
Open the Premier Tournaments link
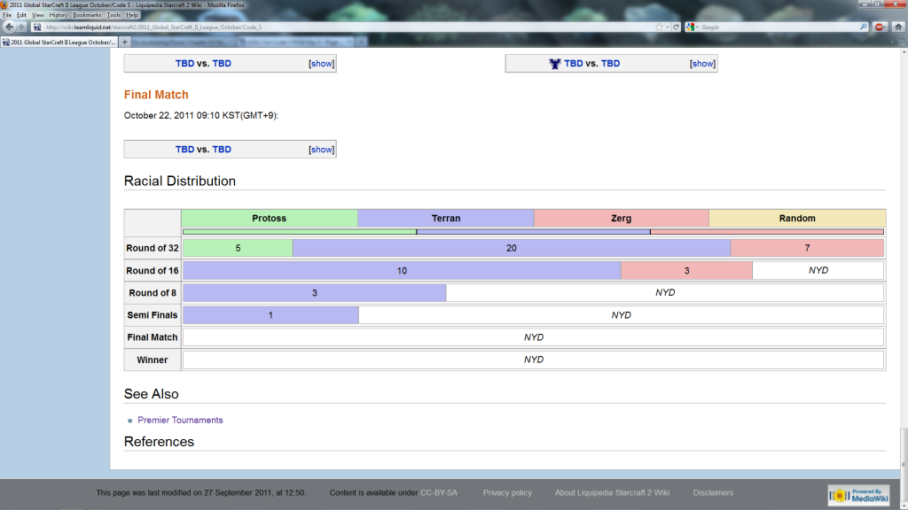(180, 421)
